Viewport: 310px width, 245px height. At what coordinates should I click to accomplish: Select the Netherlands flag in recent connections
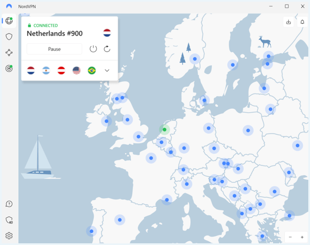coord(31,70)
